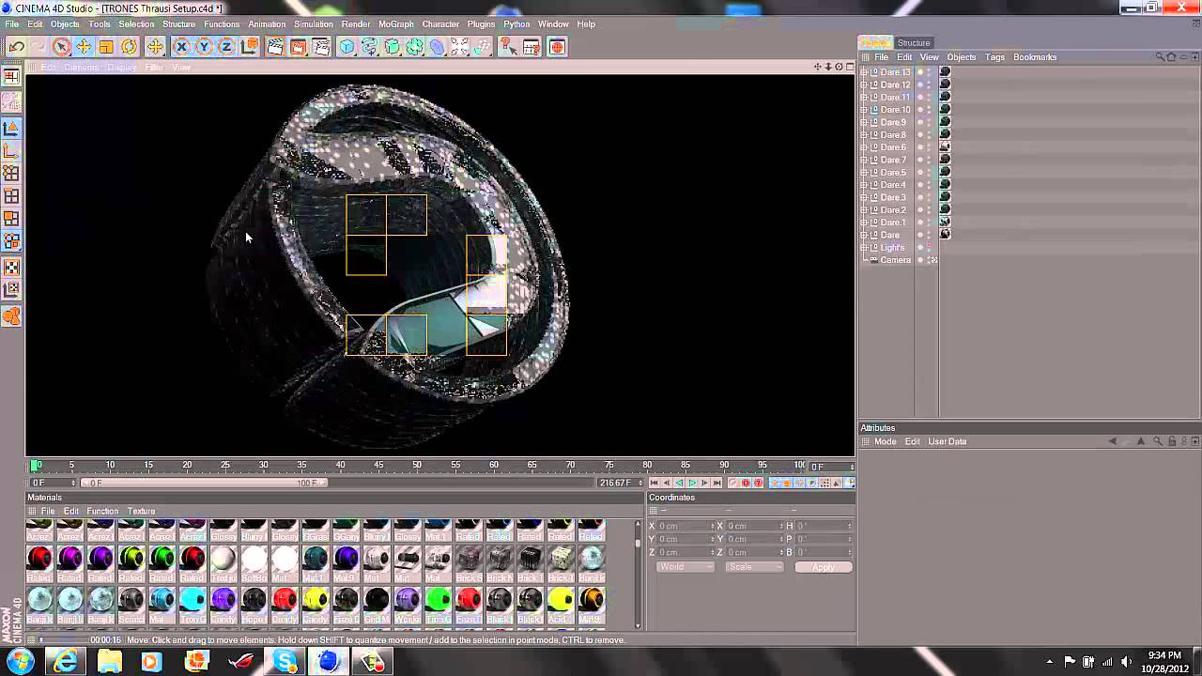The width and height of the screenshot is (1202, 676).
Task: Click the Play Forwards button
Action: tap(692, 483)
